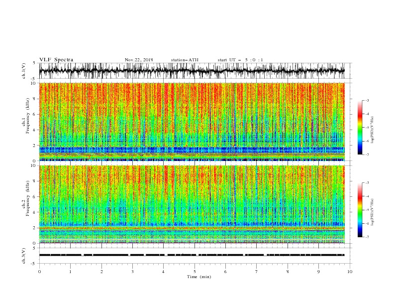The height and width of the screenshot is (305, 394).
Task: Click the '-7' label on ch.2 color bar
Action: (x=367, y=237)
